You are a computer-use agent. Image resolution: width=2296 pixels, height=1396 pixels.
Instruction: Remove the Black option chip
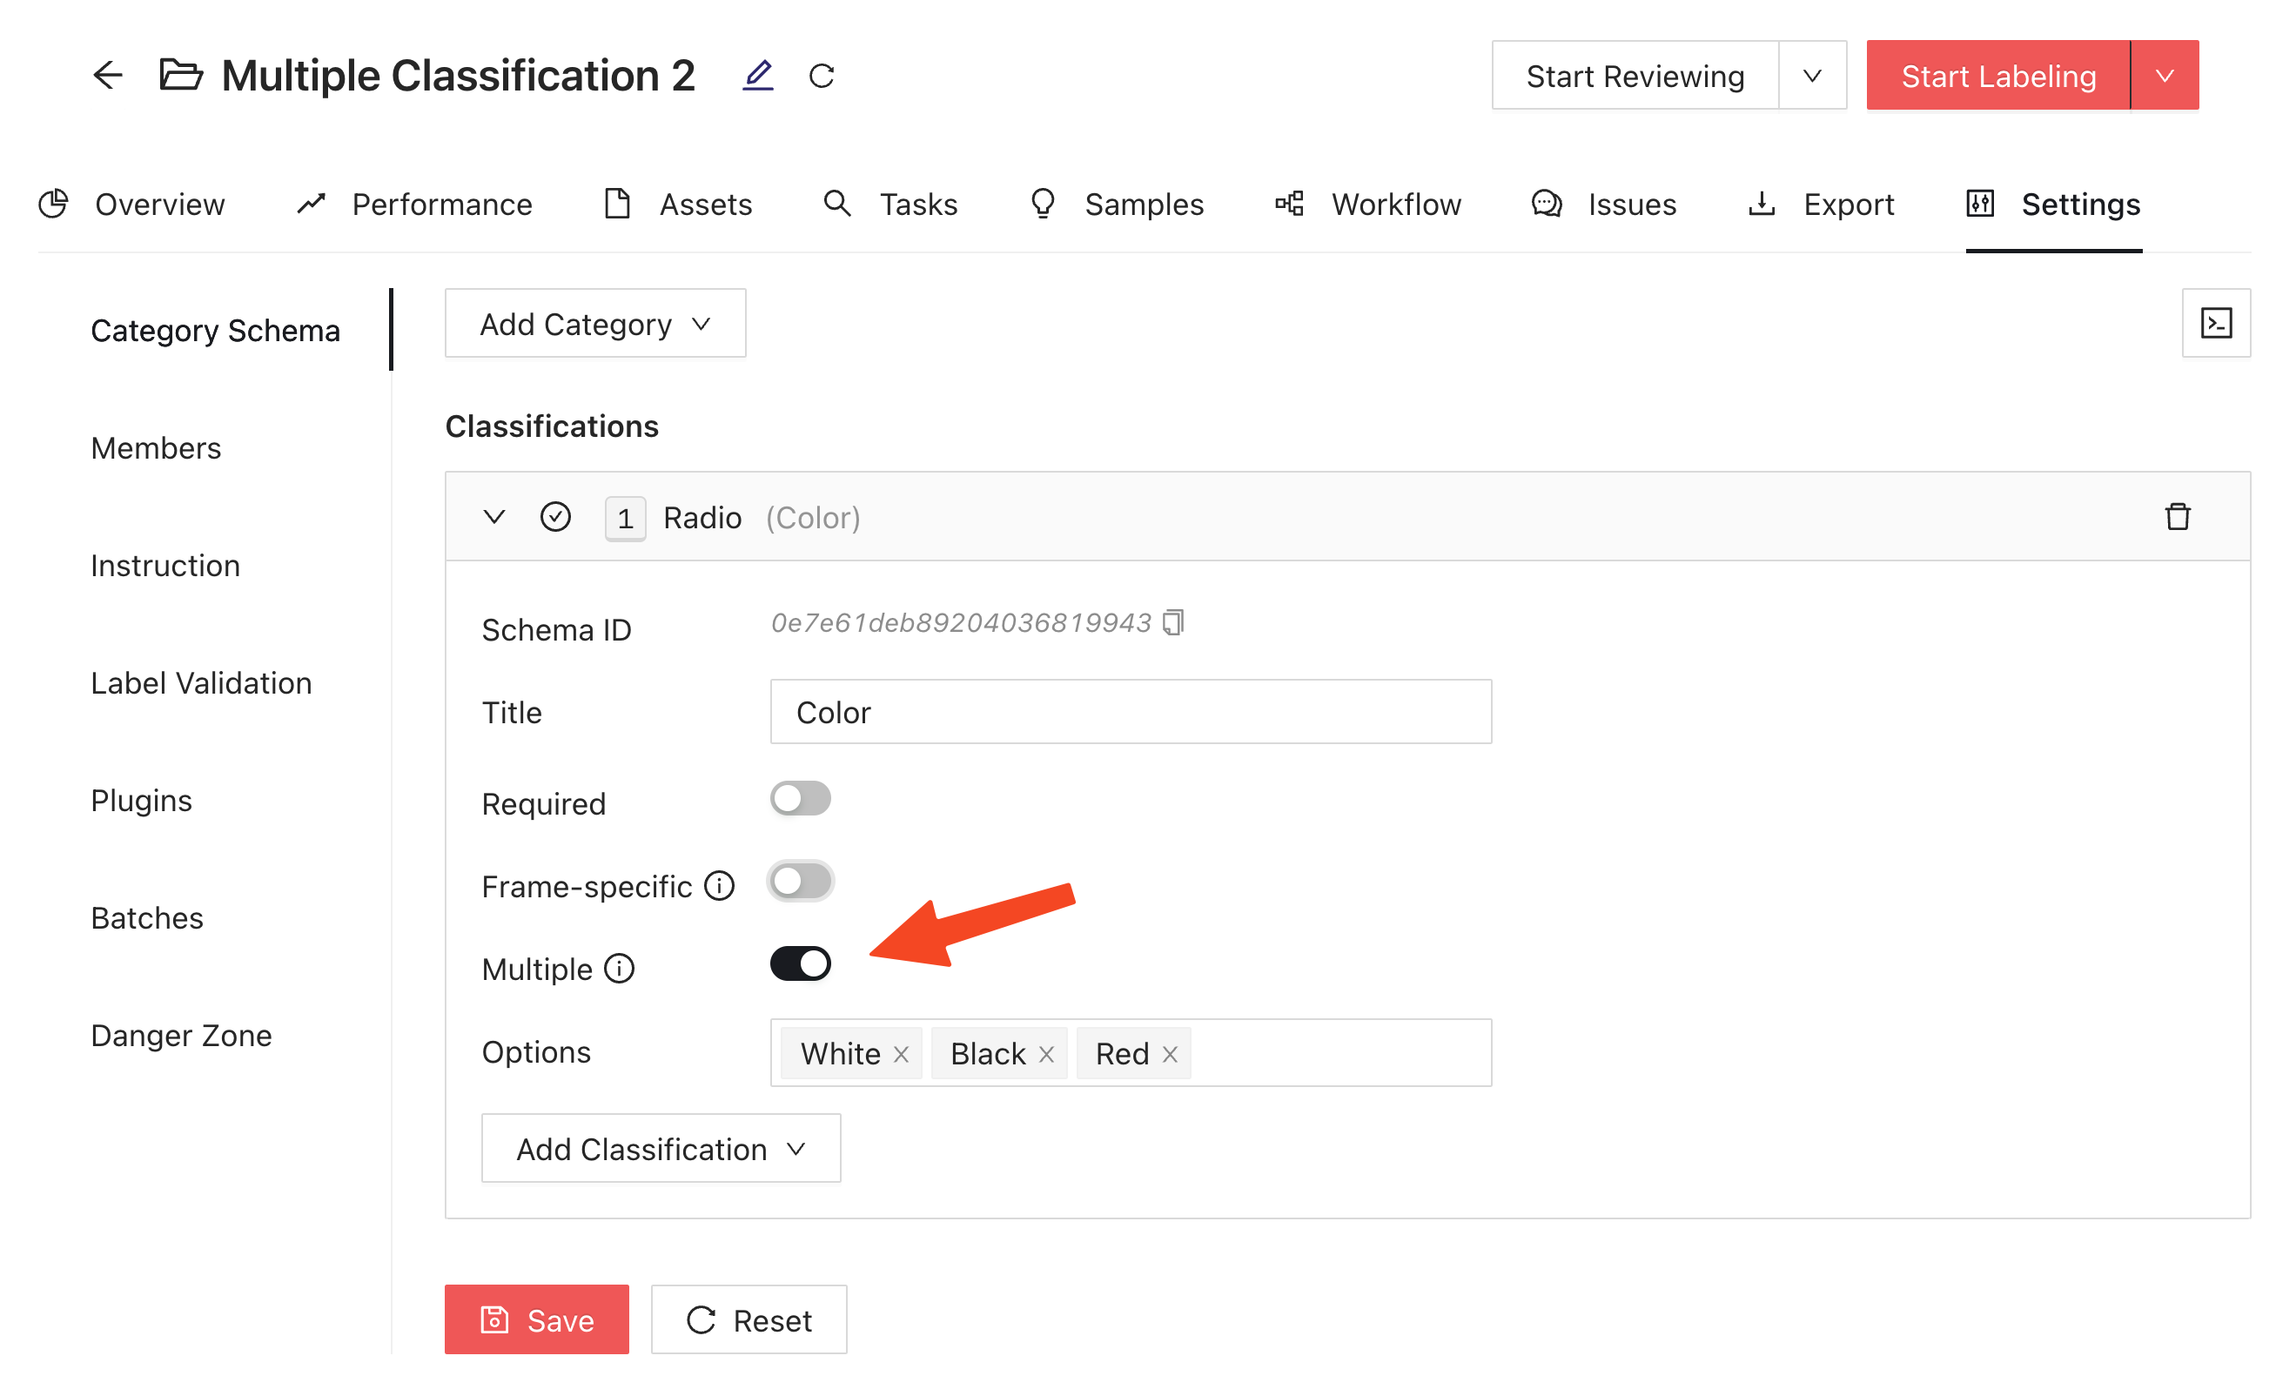point(1047,1053)
